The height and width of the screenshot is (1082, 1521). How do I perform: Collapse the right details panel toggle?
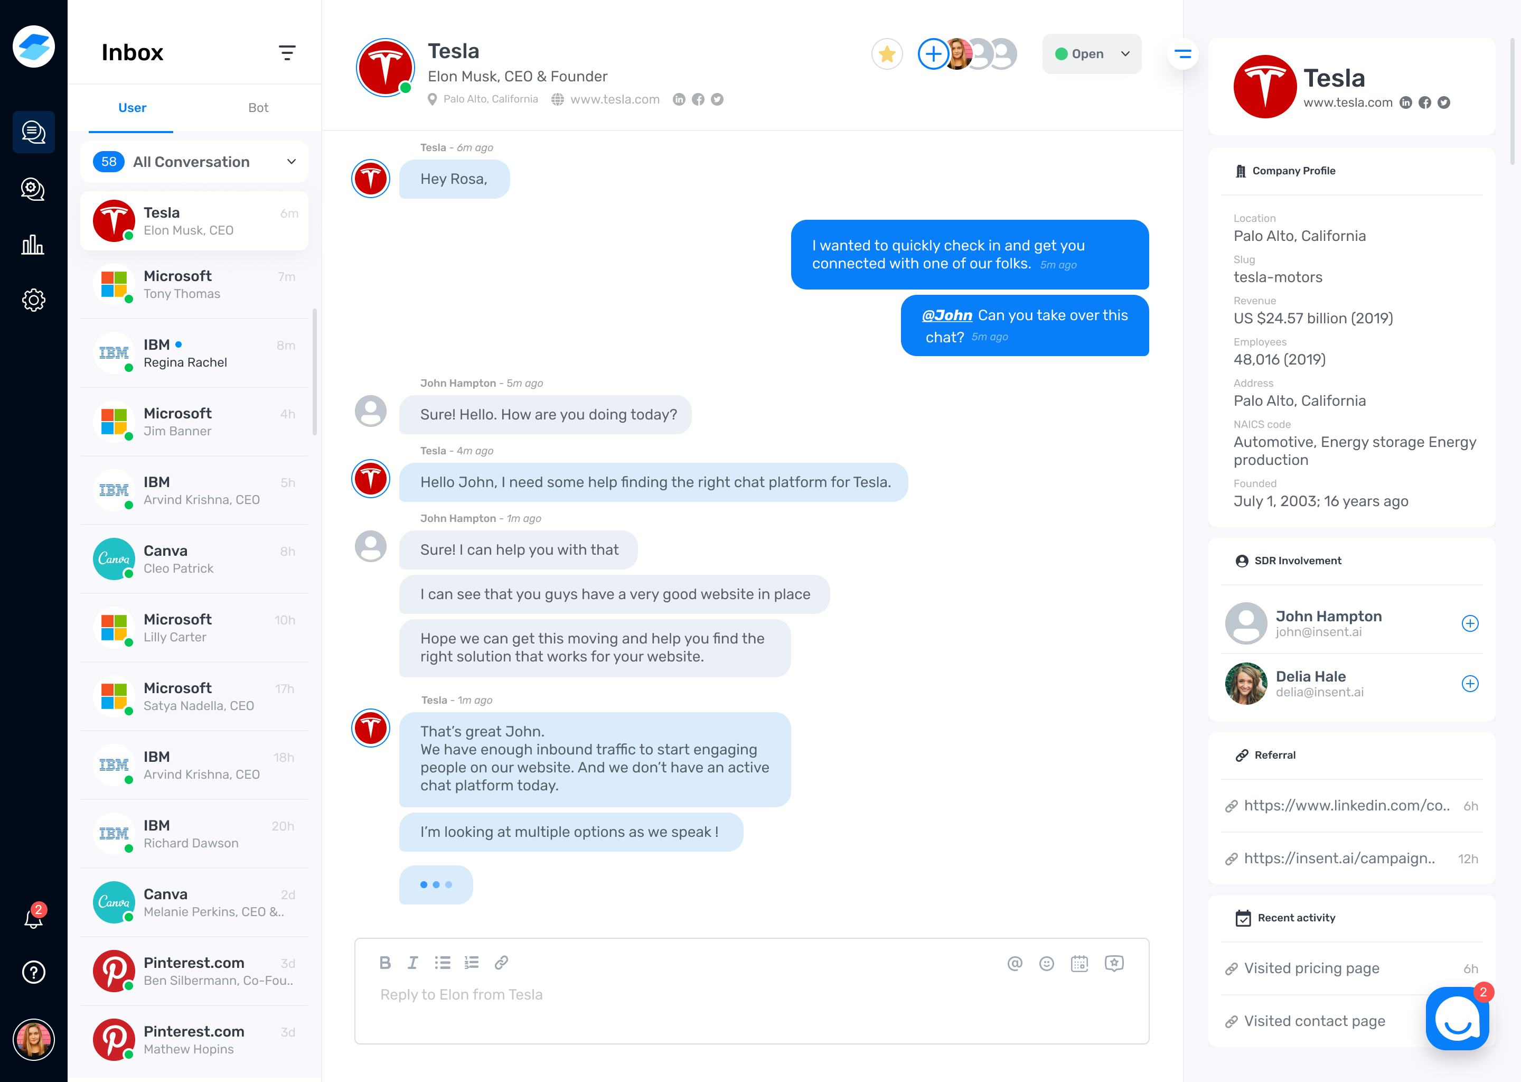click(x=1182, y=54)
